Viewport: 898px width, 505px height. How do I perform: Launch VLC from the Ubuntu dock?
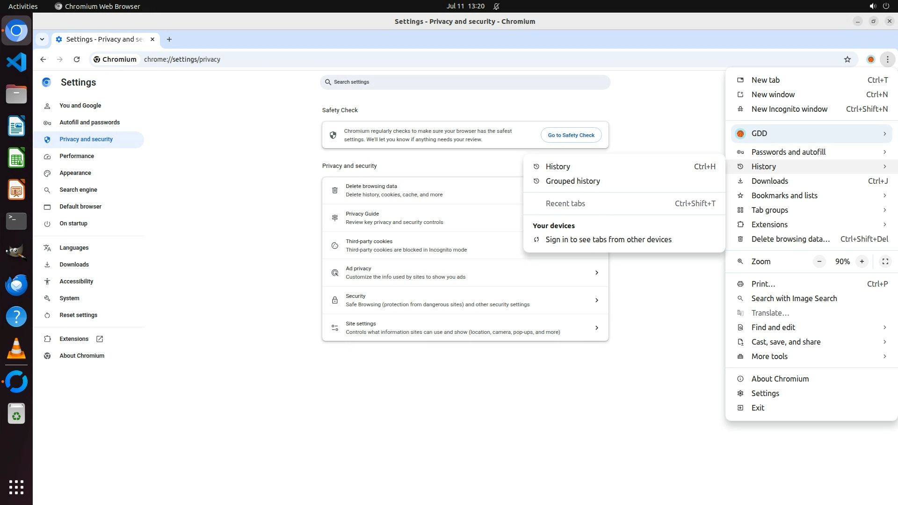[16, 349]
